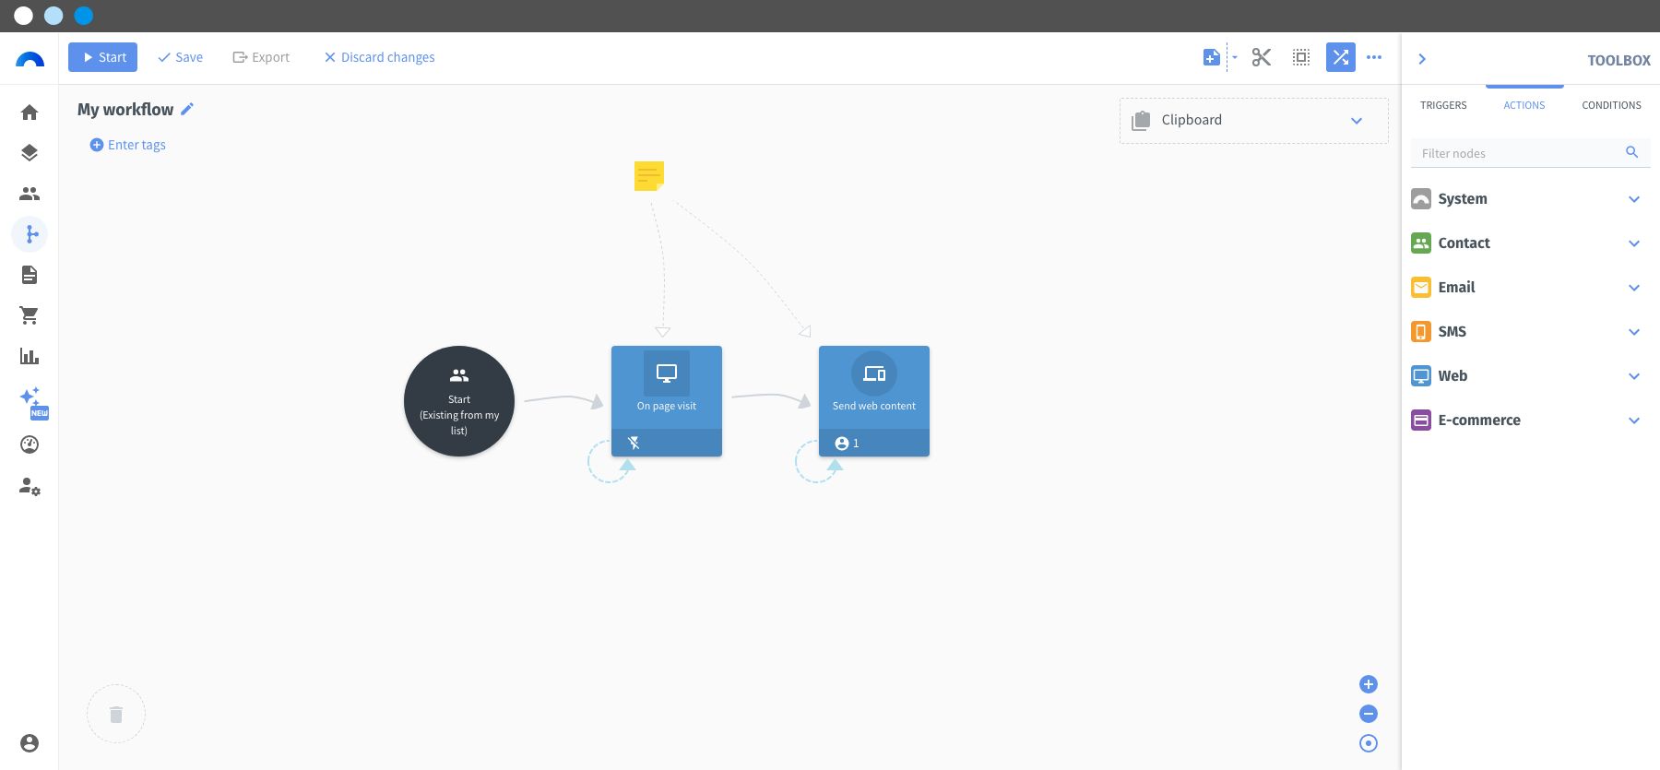Image resolution: width=1660 pixels, height=770 pixels.
Task: Save the workflow
Action: [180, 57]
